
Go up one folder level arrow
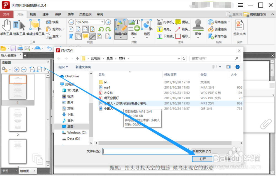pyautogui.click(x=77, y=58)
